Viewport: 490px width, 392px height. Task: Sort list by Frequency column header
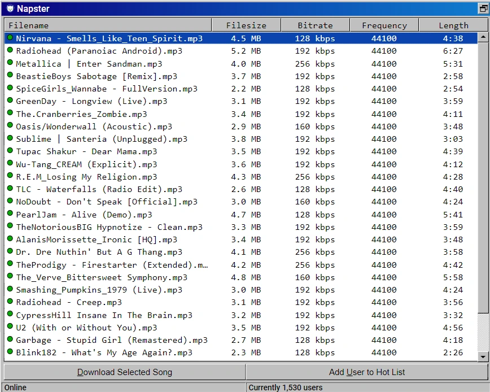click(384, 25)
